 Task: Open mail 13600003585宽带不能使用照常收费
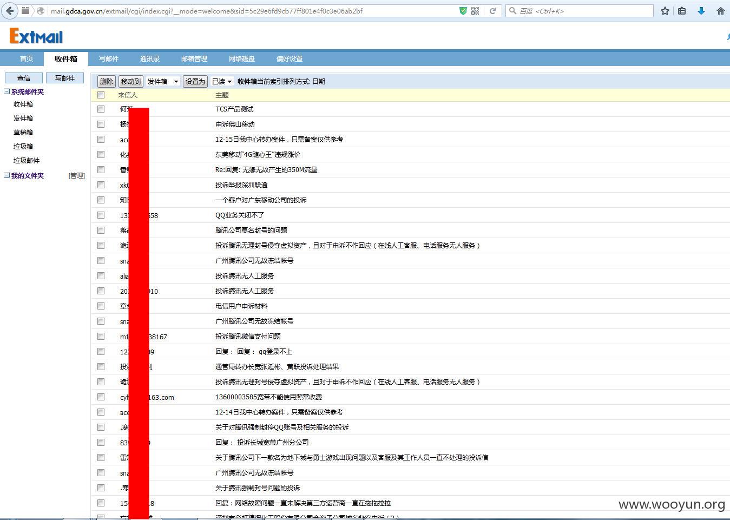(x=268, y=397)
